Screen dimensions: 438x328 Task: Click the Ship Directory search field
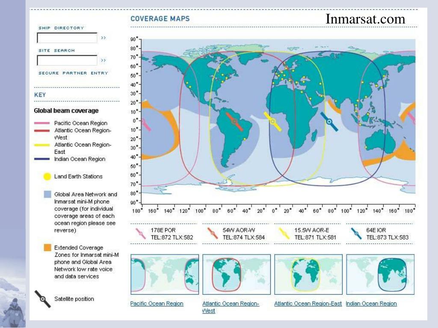[67, 38]
